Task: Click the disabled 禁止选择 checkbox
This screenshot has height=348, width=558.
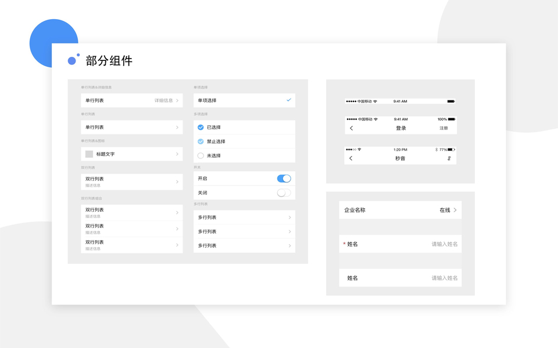Action: pyautogui.click(x=201, y=142)
